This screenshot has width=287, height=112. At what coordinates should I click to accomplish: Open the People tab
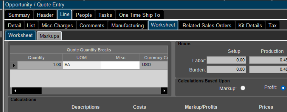tap(84, 15)
